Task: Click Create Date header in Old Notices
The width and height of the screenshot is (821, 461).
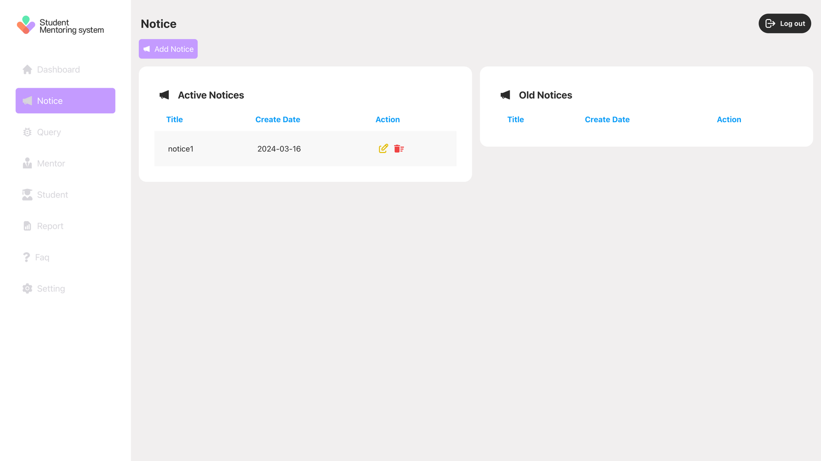Action: tap(607, 119)
